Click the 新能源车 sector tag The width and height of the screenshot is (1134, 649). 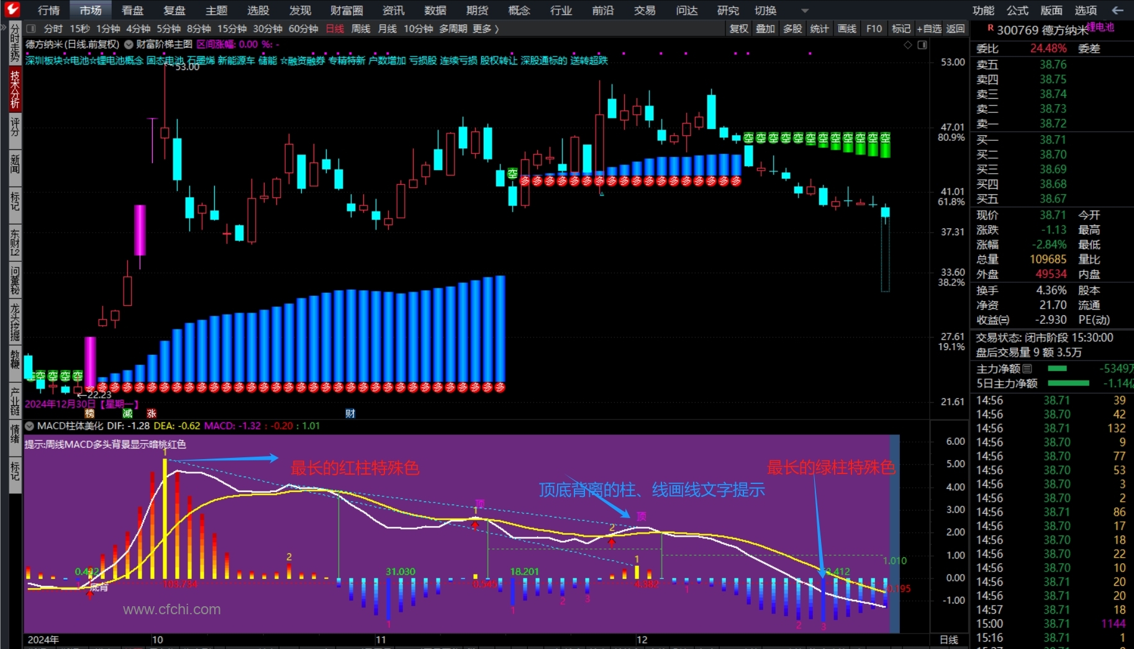237,60
